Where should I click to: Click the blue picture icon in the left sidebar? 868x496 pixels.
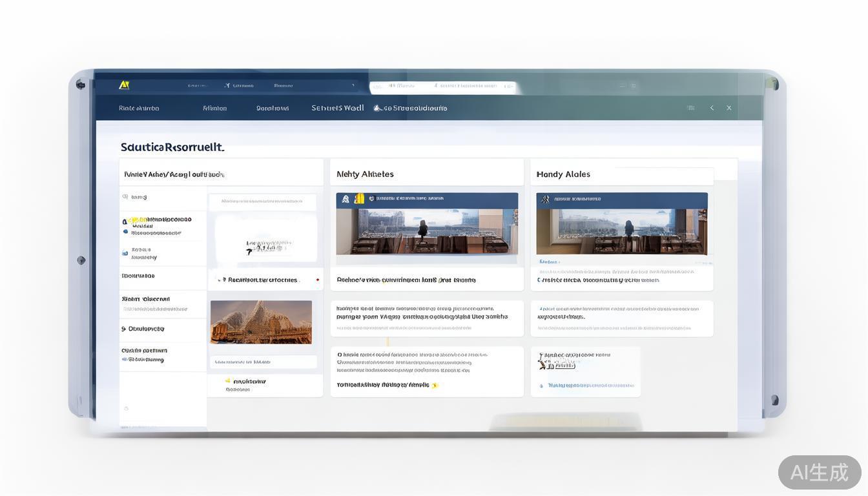pyautogui.click(x=125, y=253)
